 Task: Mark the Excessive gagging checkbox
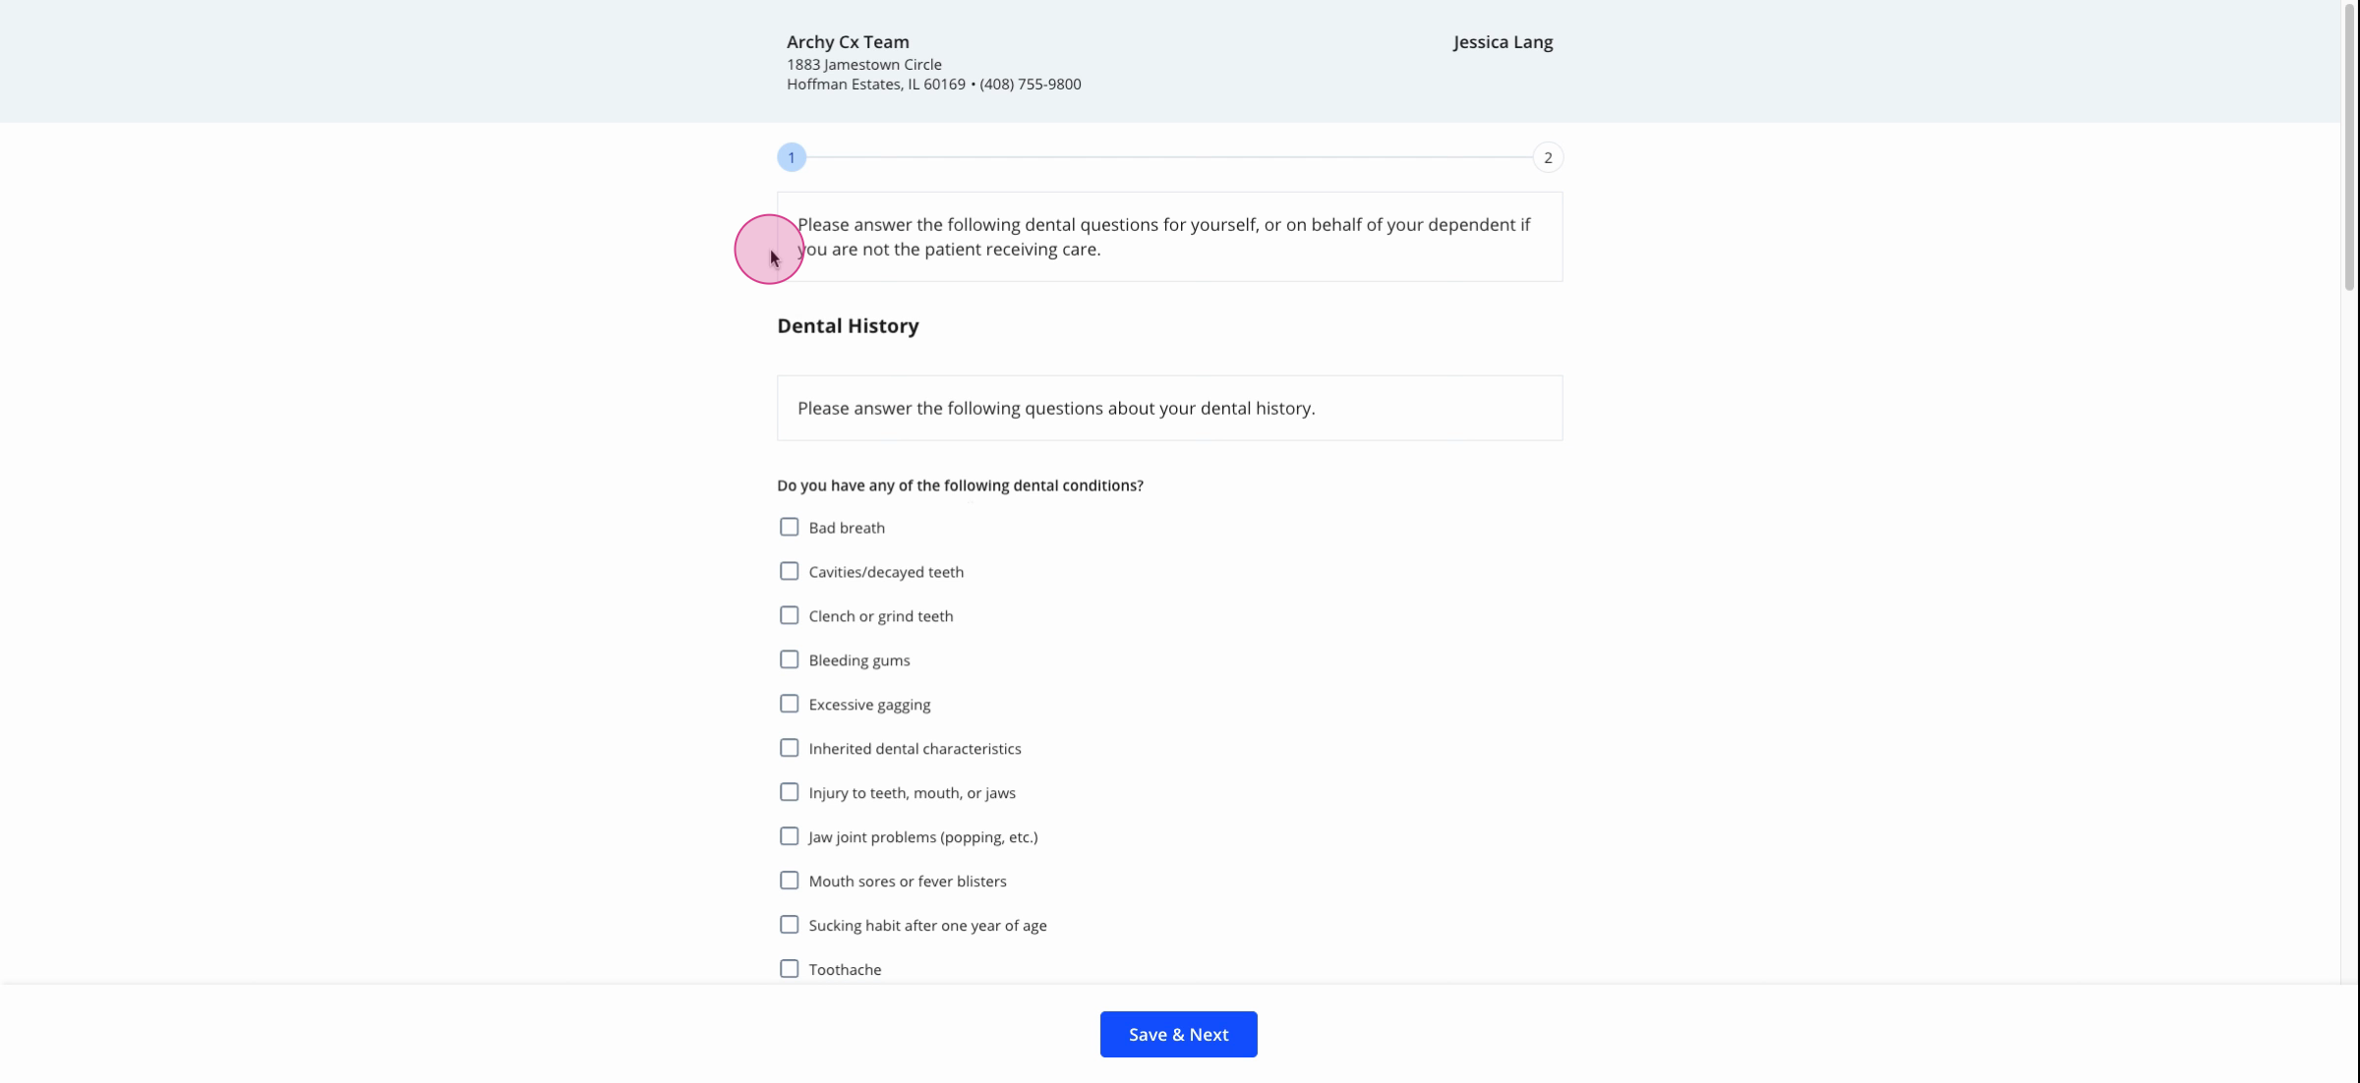pyautogui.click(x=789, y=705)
